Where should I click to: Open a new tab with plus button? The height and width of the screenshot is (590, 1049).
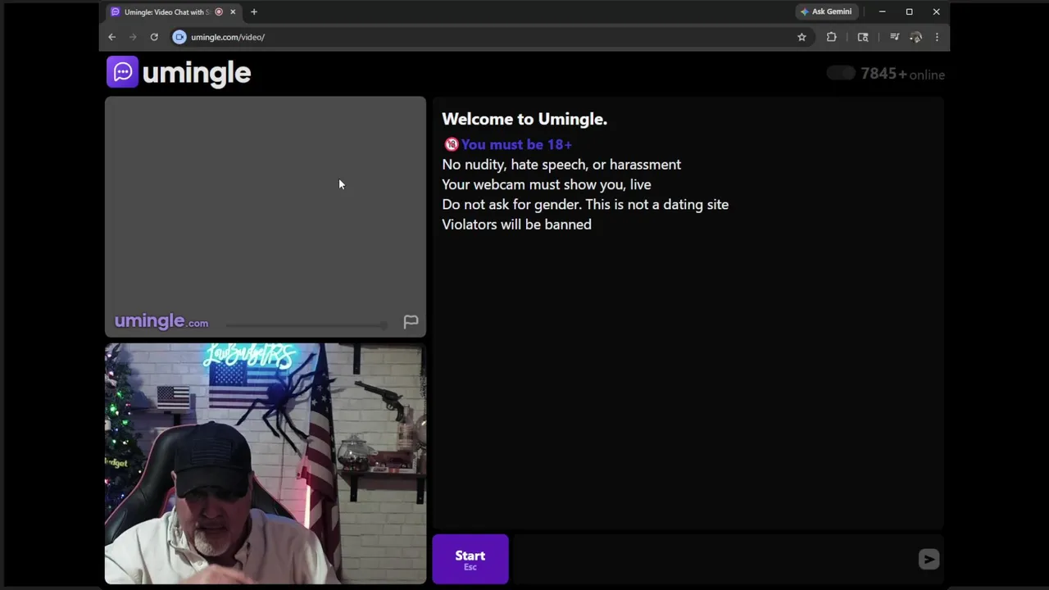[254, 11]
